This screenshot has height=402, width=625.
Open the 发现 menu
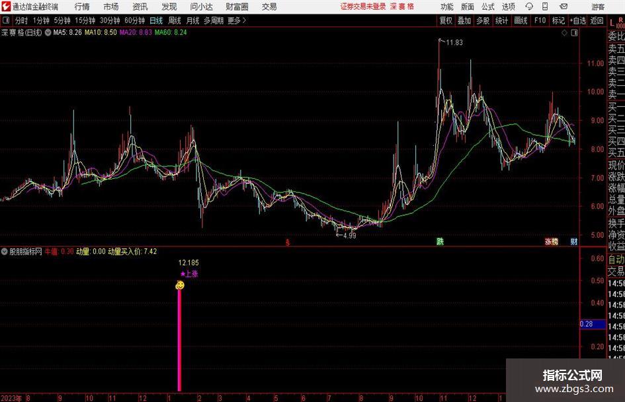tap(169, 7)
